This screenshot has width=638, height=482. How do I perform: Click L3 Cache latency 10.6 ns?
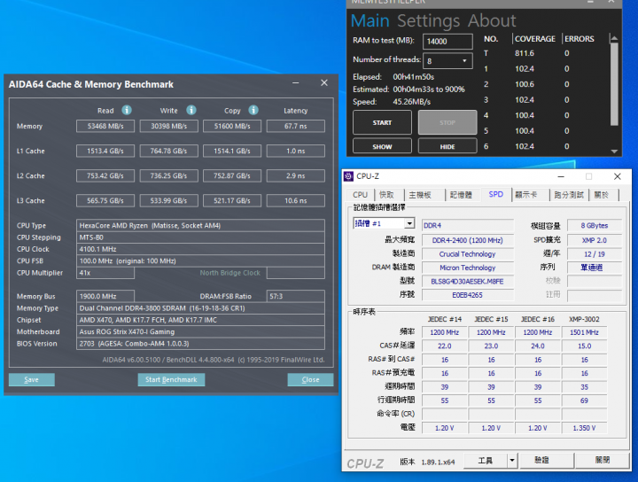click(296, 200)
